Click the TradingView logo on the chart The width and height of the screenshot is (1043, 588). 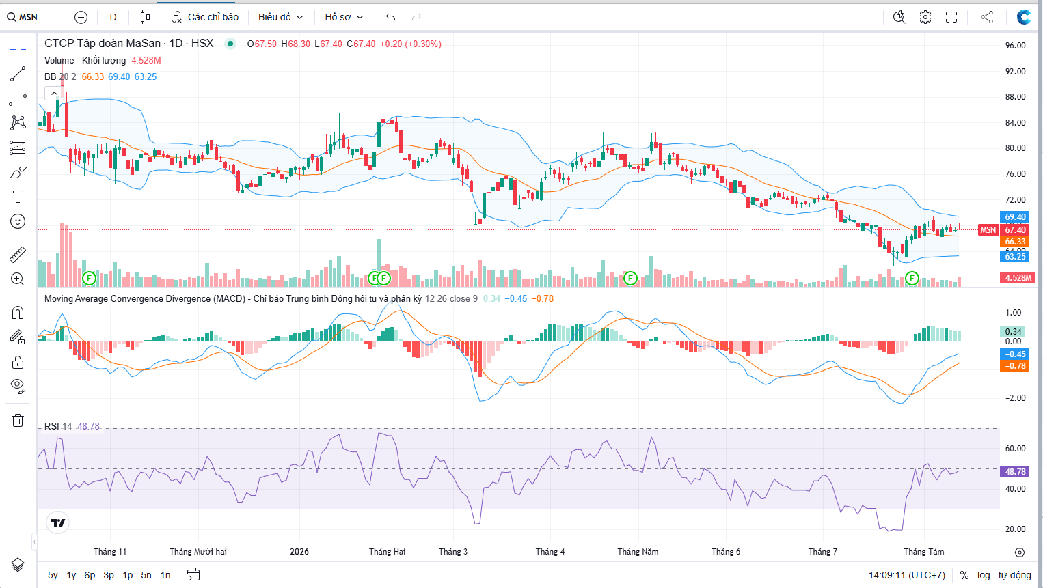(58, 522)
